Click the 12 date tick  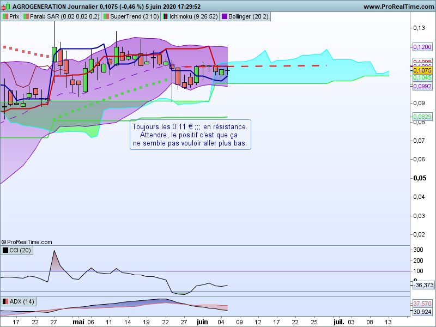coord(258,322)
